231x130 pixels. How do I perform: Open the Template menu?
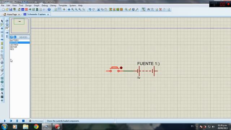click(x=63, y=5)
